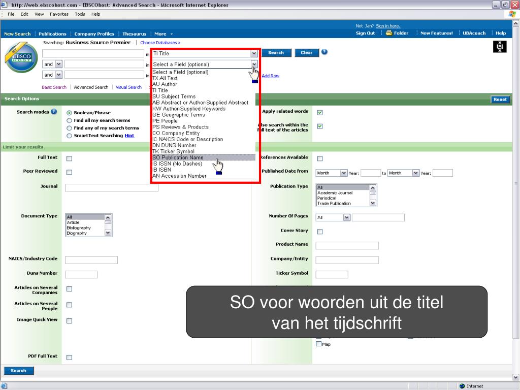Check the Cover Story box
Image resolution: width=520 pixels, height=390 pixels.
[320, 232]
